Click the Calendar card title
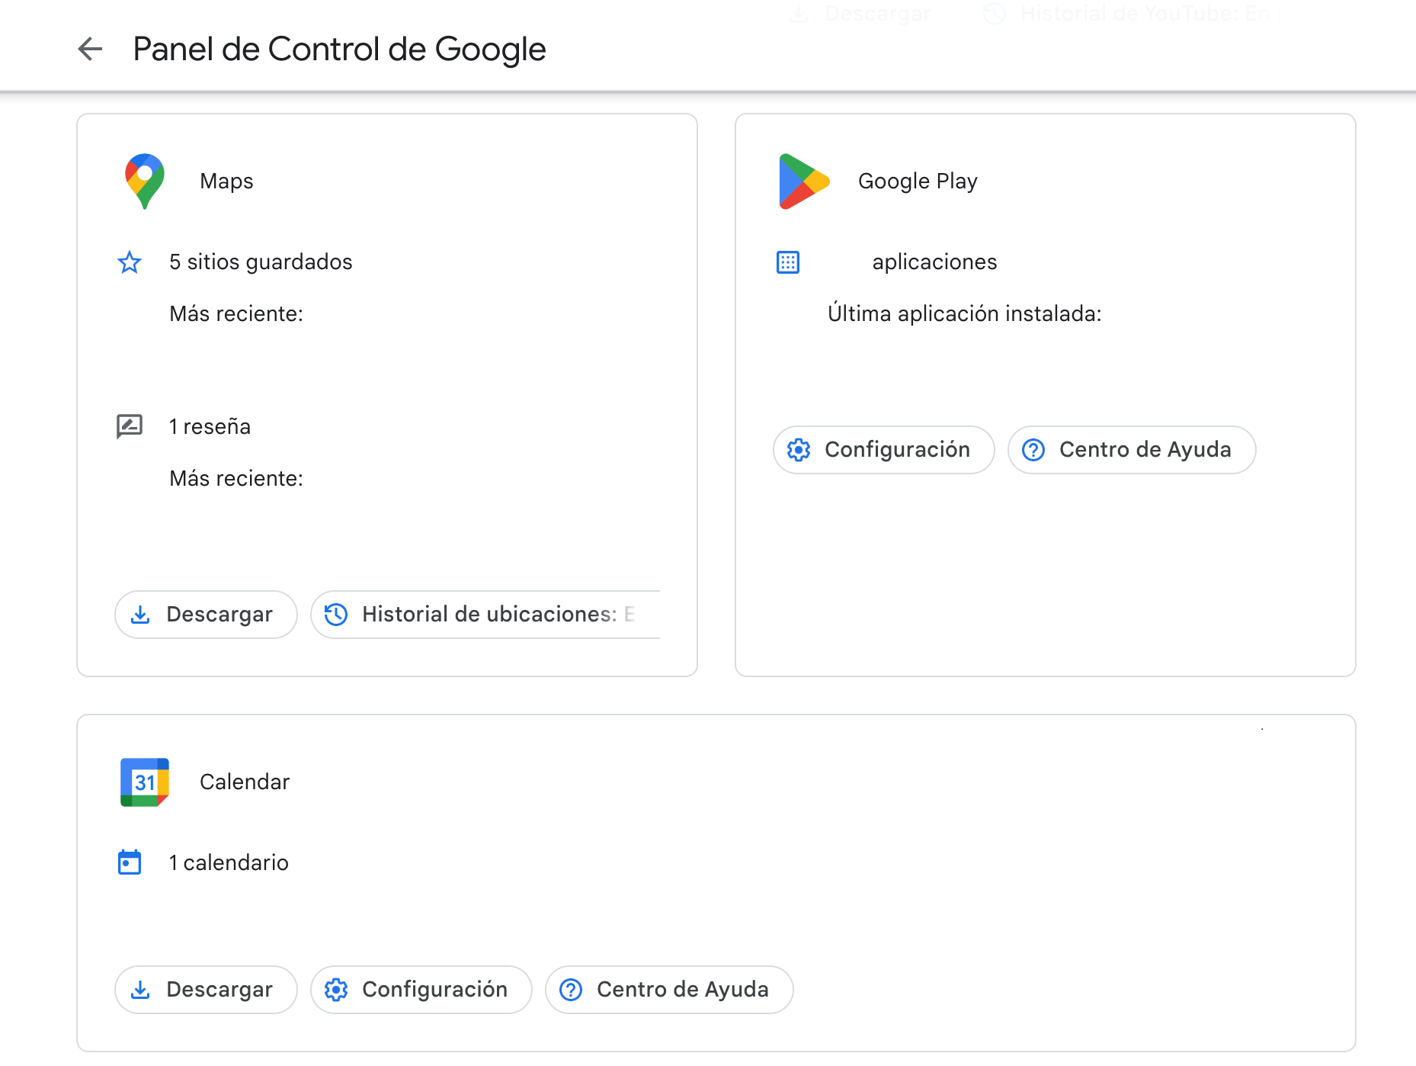Image resolution: width=1416 pixels, height=1066 pixels. click(245, 782)
